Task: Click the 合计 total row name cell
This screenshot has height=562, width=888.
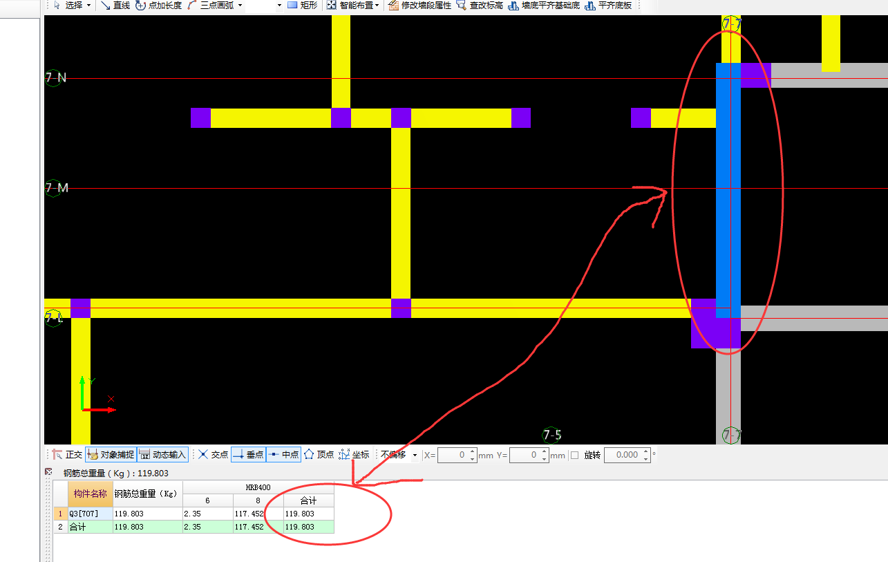Action: click(x=91, y=527)
